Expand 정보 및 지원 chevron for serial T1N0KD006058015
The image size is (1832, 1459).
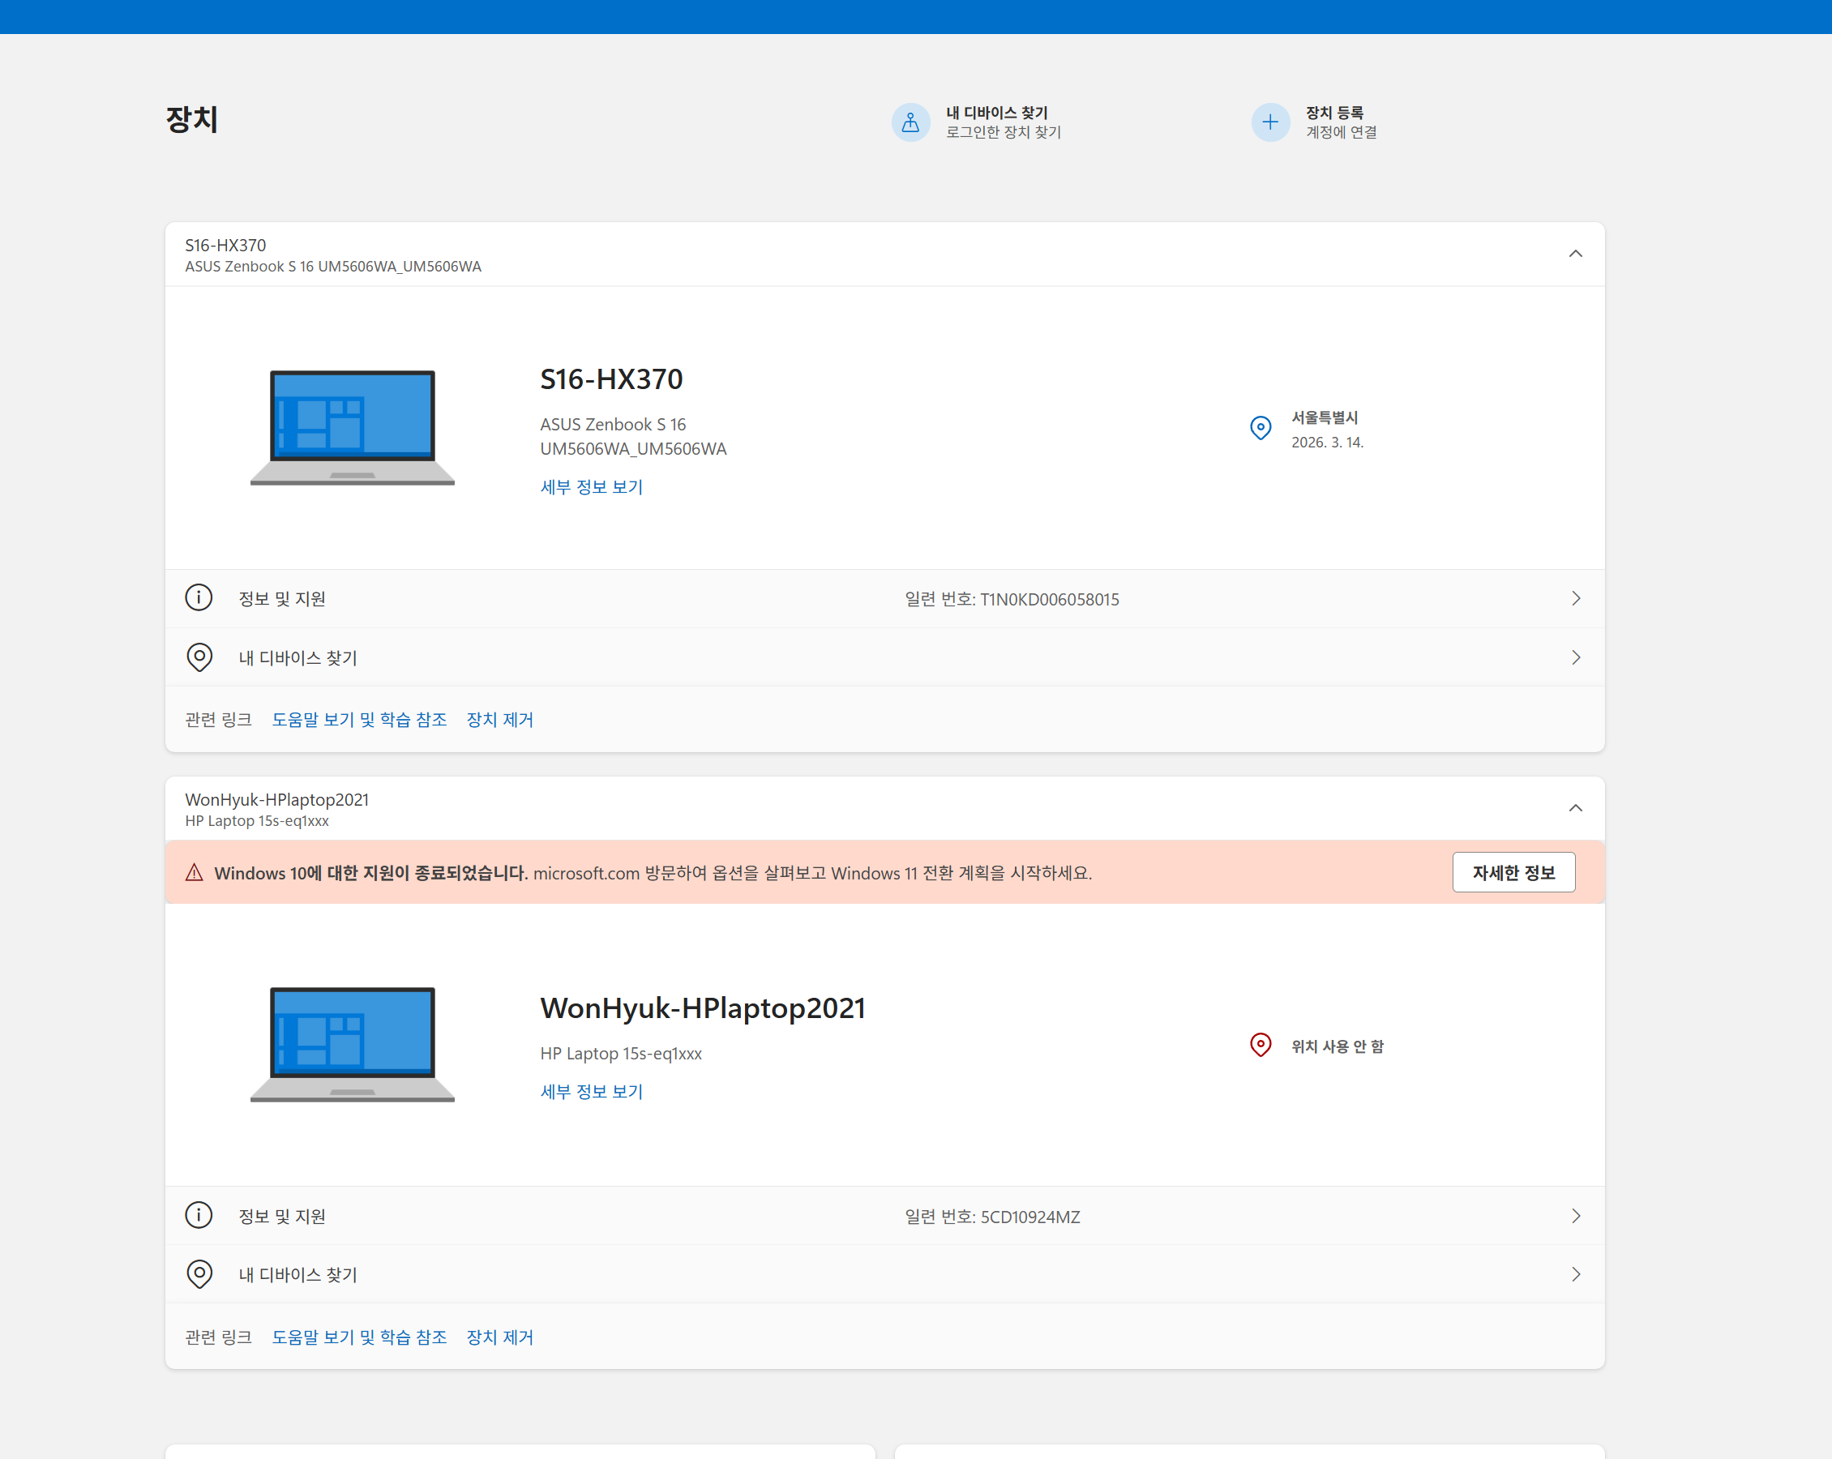tap(1576, 598)
